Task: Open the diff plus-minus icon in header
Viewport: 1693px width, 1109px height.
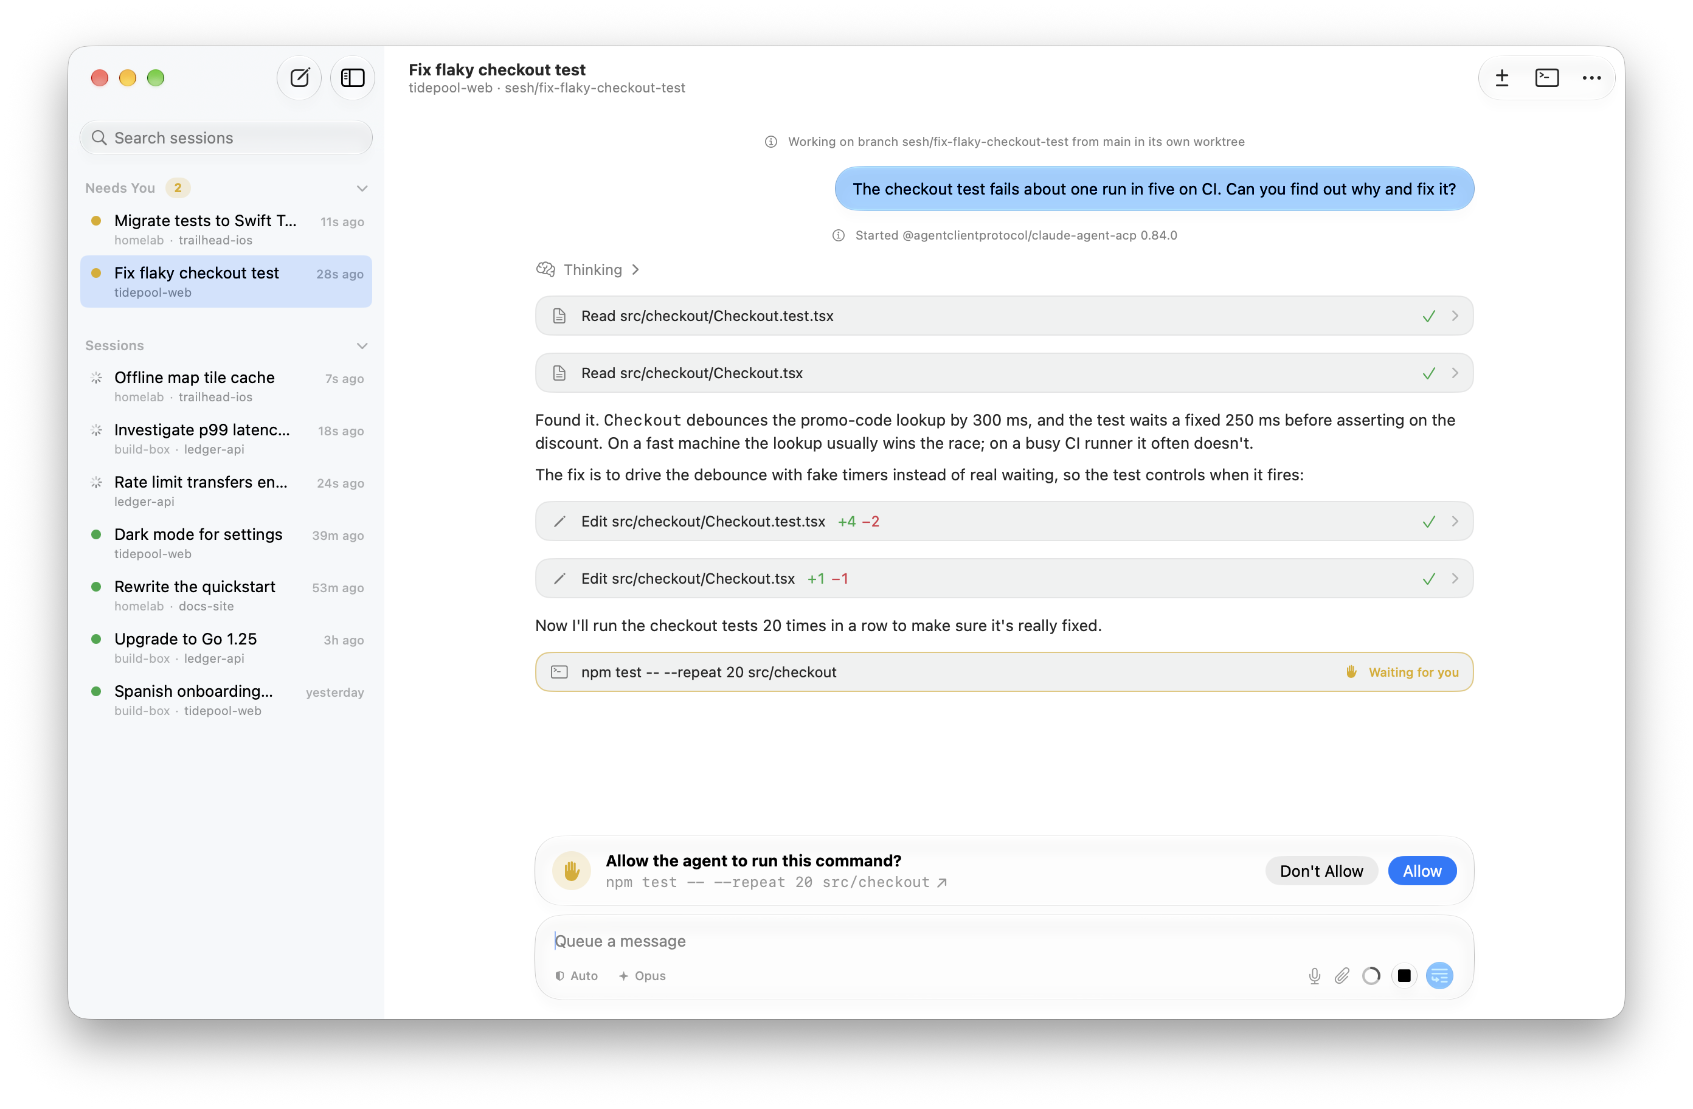Action: coord(1501,78)
